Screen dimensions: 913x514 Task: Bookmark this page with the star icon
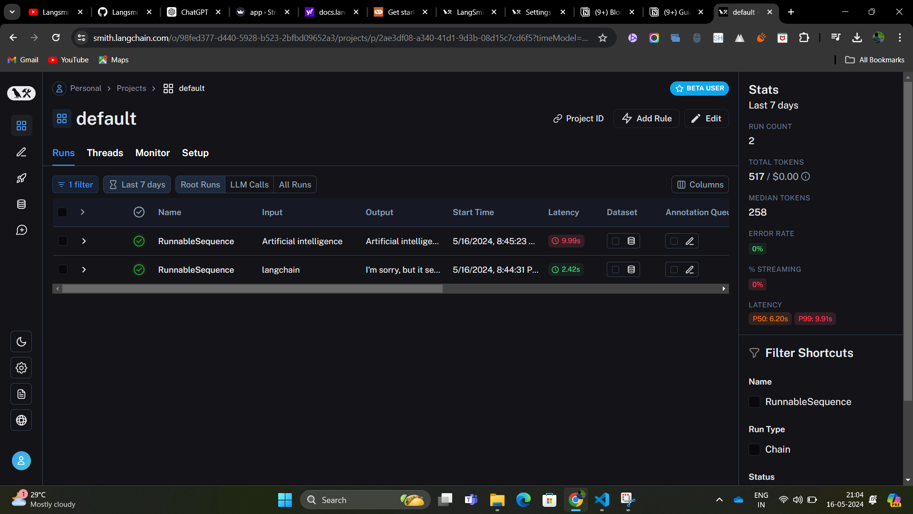(603, 38)
